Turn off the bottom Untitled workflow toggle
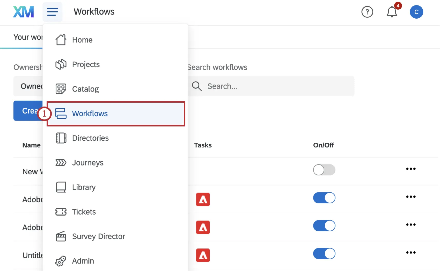The image size is (440, 271). (x=324, y=254)
